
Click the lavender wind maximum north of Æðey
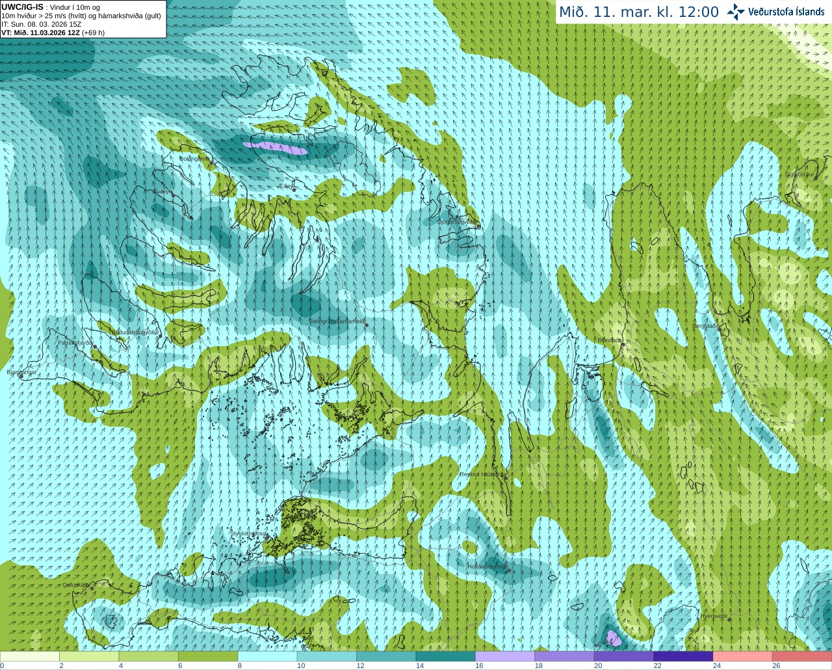point(276,148)
